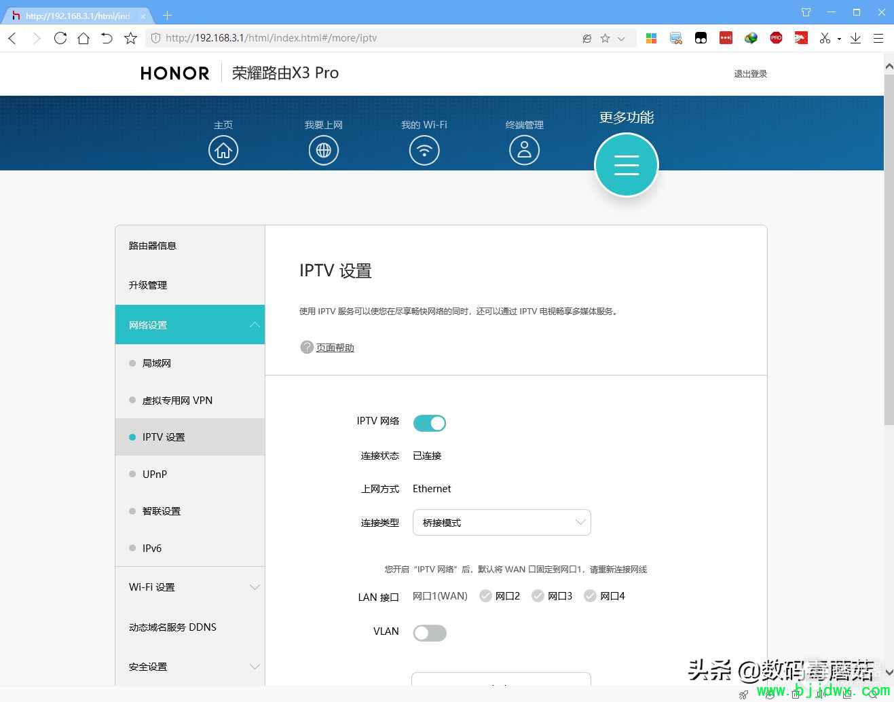This screenshot has width=894, height=702.
Task: Open the 页面帮助 link
Action: click(335, 347)
